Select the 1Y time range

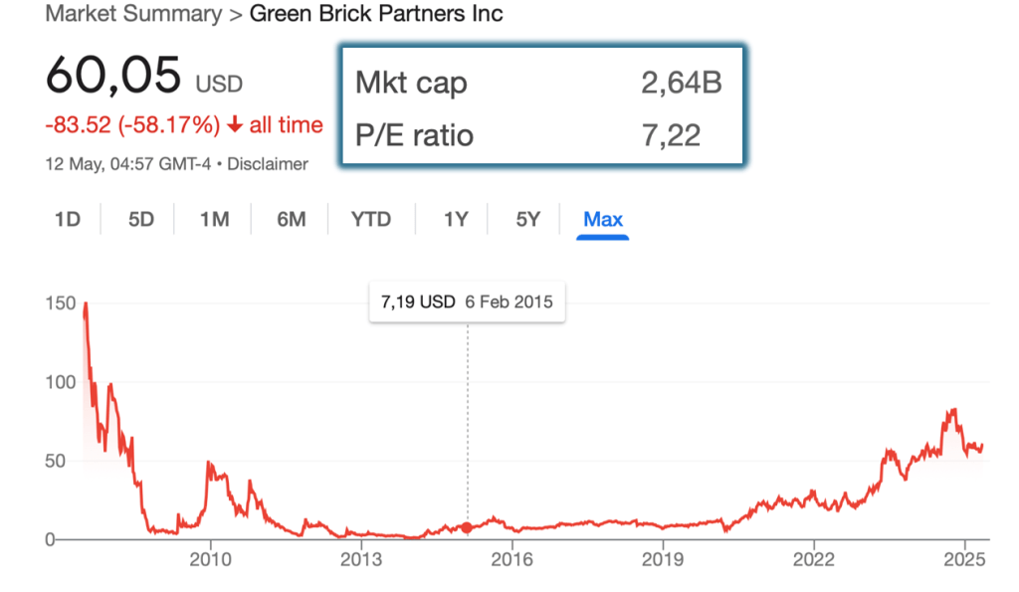click(456, 219)
